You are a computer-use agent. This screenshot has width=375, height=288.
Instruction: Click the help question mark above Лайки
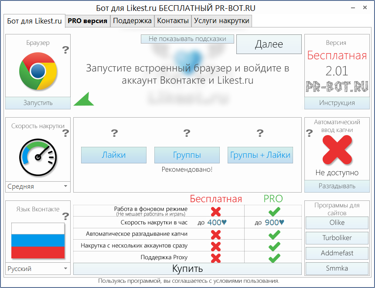(114, 133)
